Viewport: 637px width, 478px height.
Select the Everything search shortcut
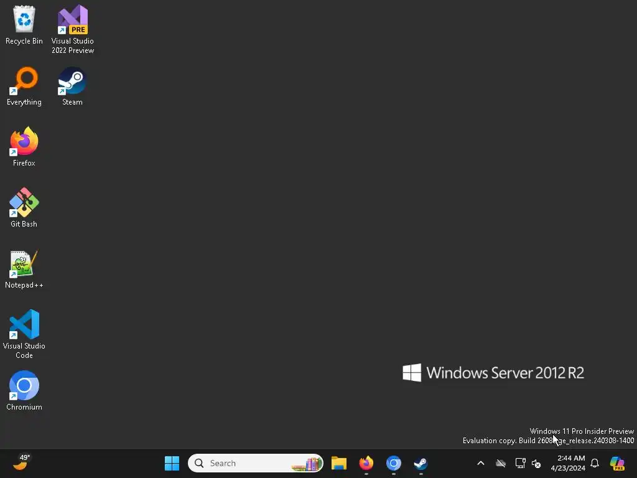[x=24, y=86]
